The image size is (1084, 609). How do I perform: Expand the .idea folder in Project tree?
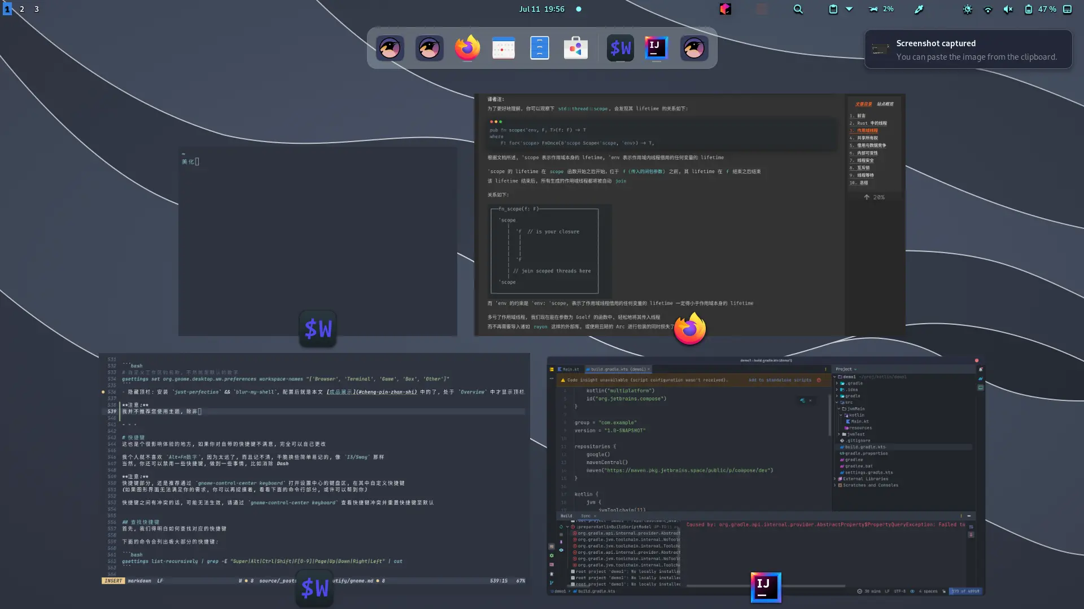click(x=837, y=390)
